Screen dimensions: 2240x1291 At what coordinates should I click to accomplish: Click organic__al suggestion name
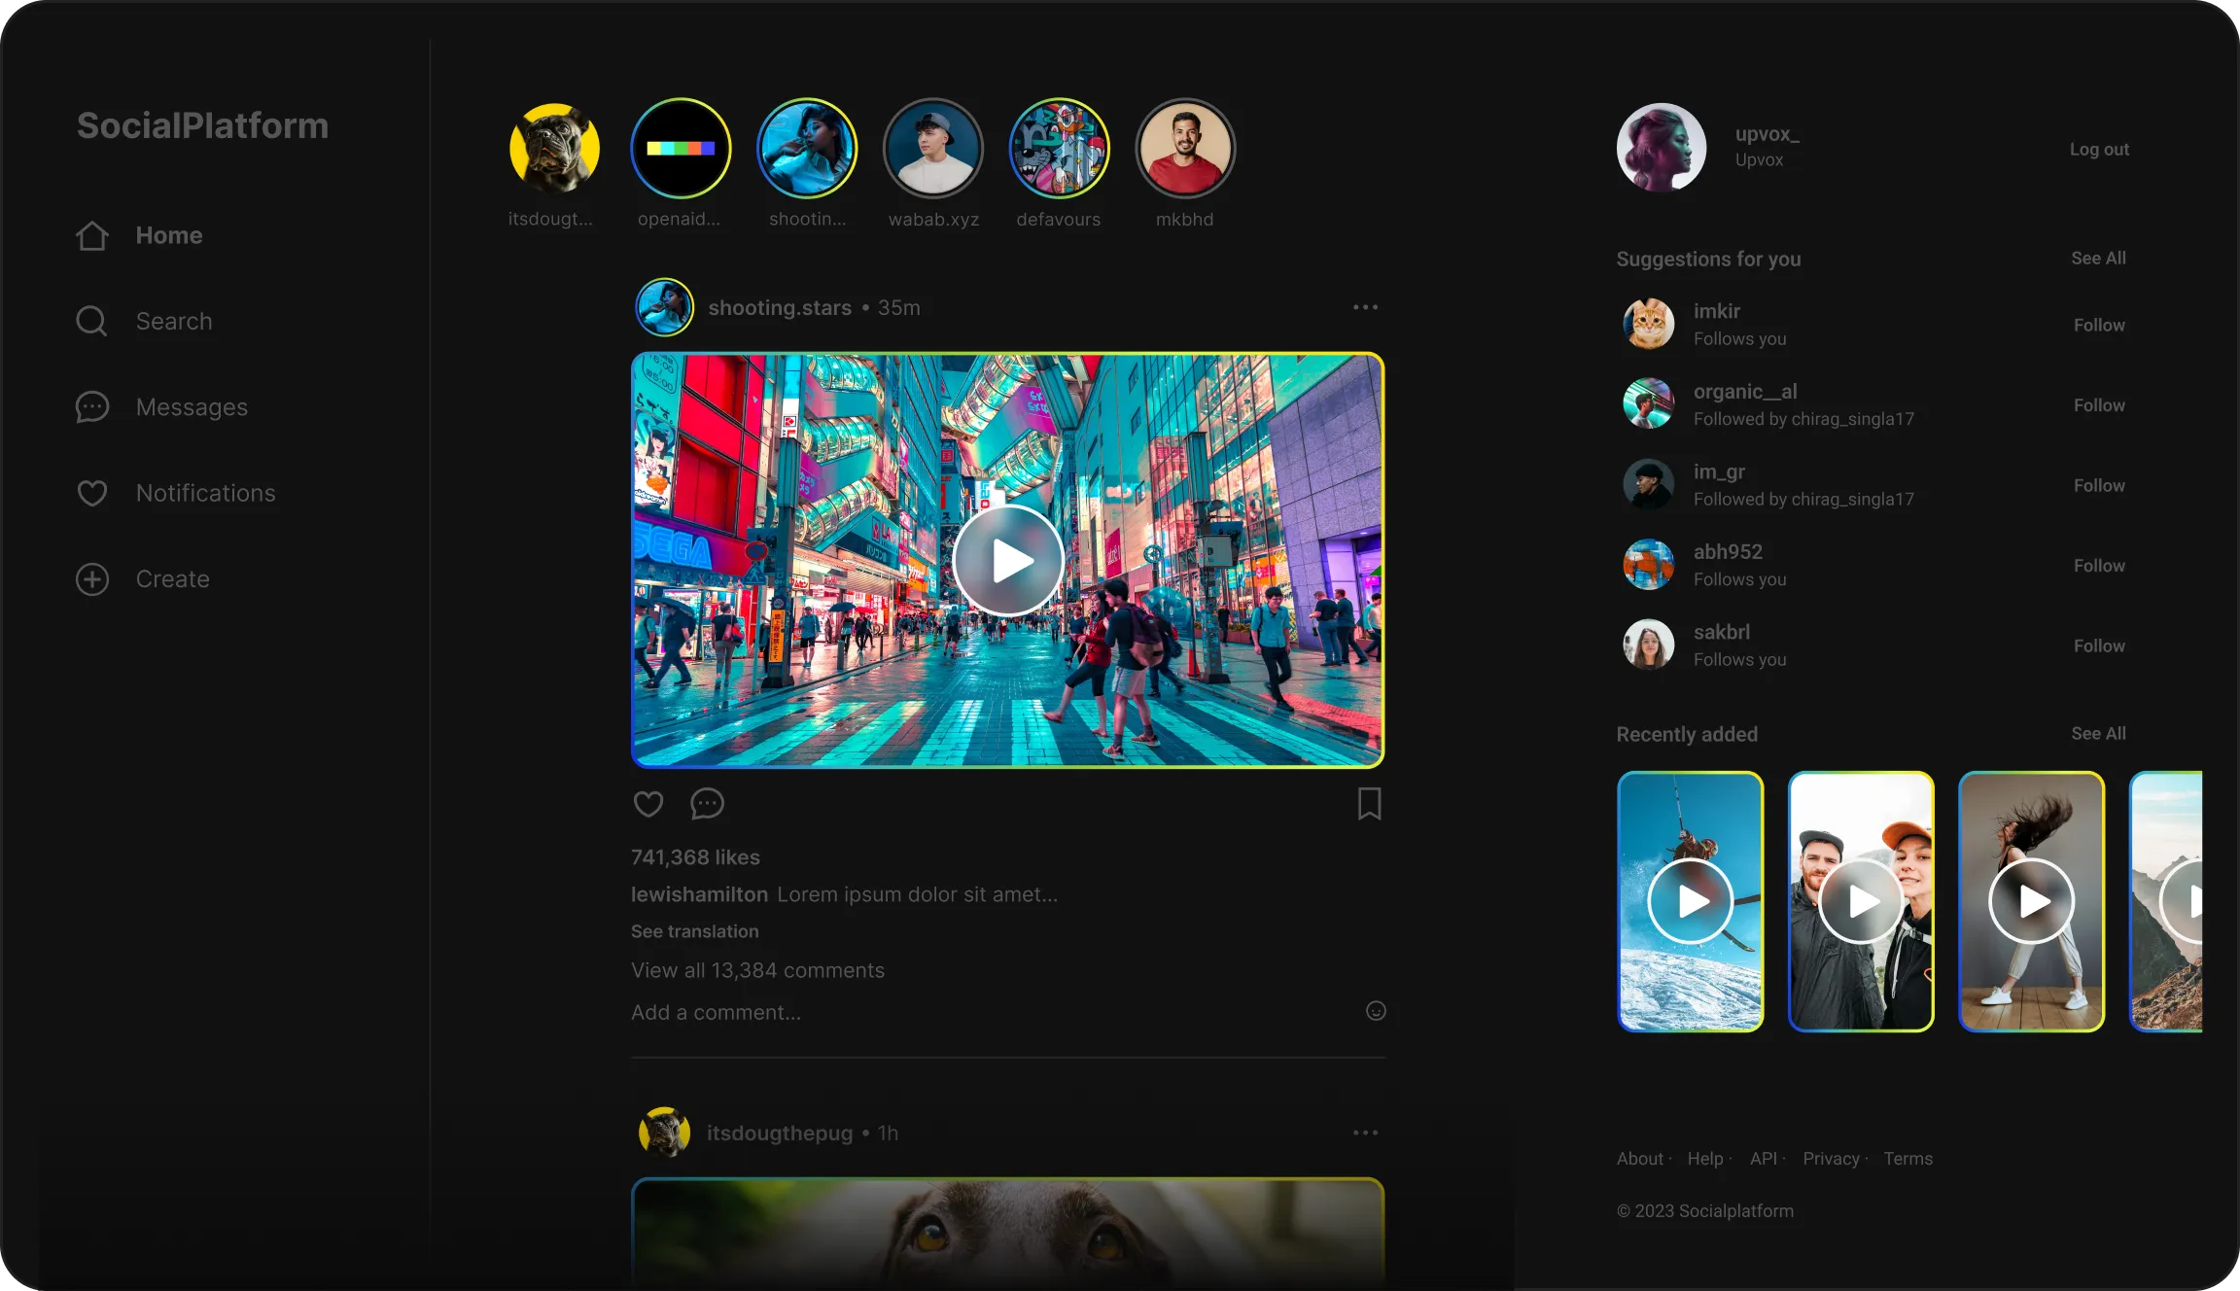1745,391
